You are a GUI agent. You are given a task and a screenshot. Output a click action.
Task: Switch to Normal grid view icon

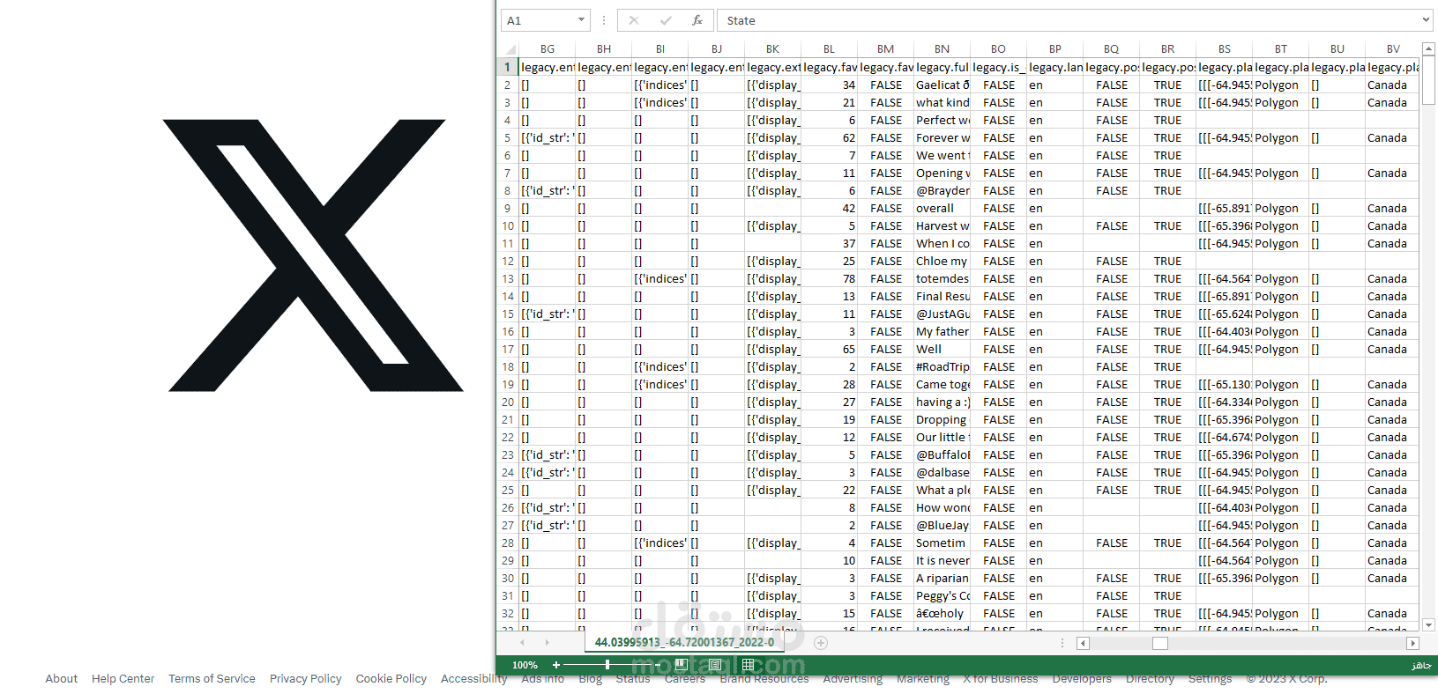[748, 665]
